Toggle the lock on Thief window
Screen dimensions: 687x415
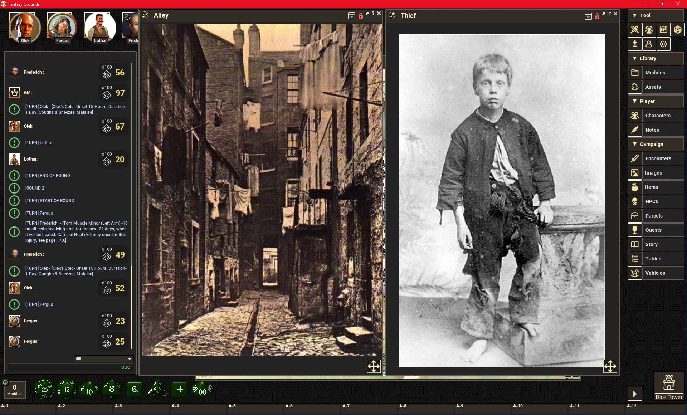[597, 16]
